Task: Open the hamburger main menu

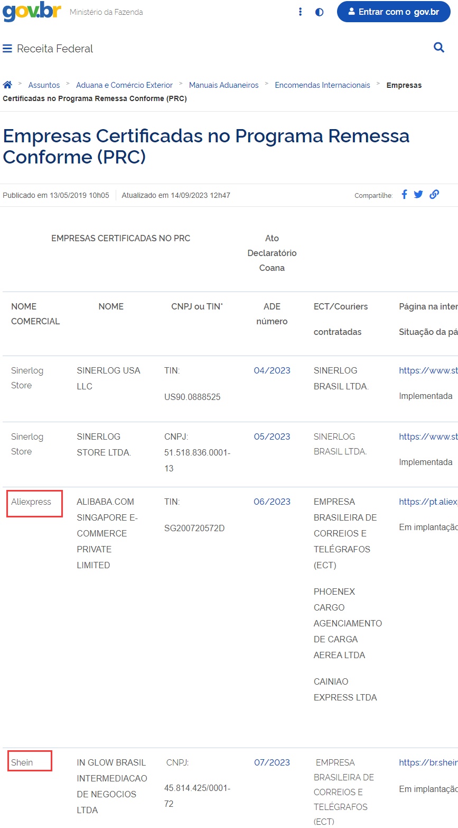Action: pyautogui.click(x=7, y=49)
